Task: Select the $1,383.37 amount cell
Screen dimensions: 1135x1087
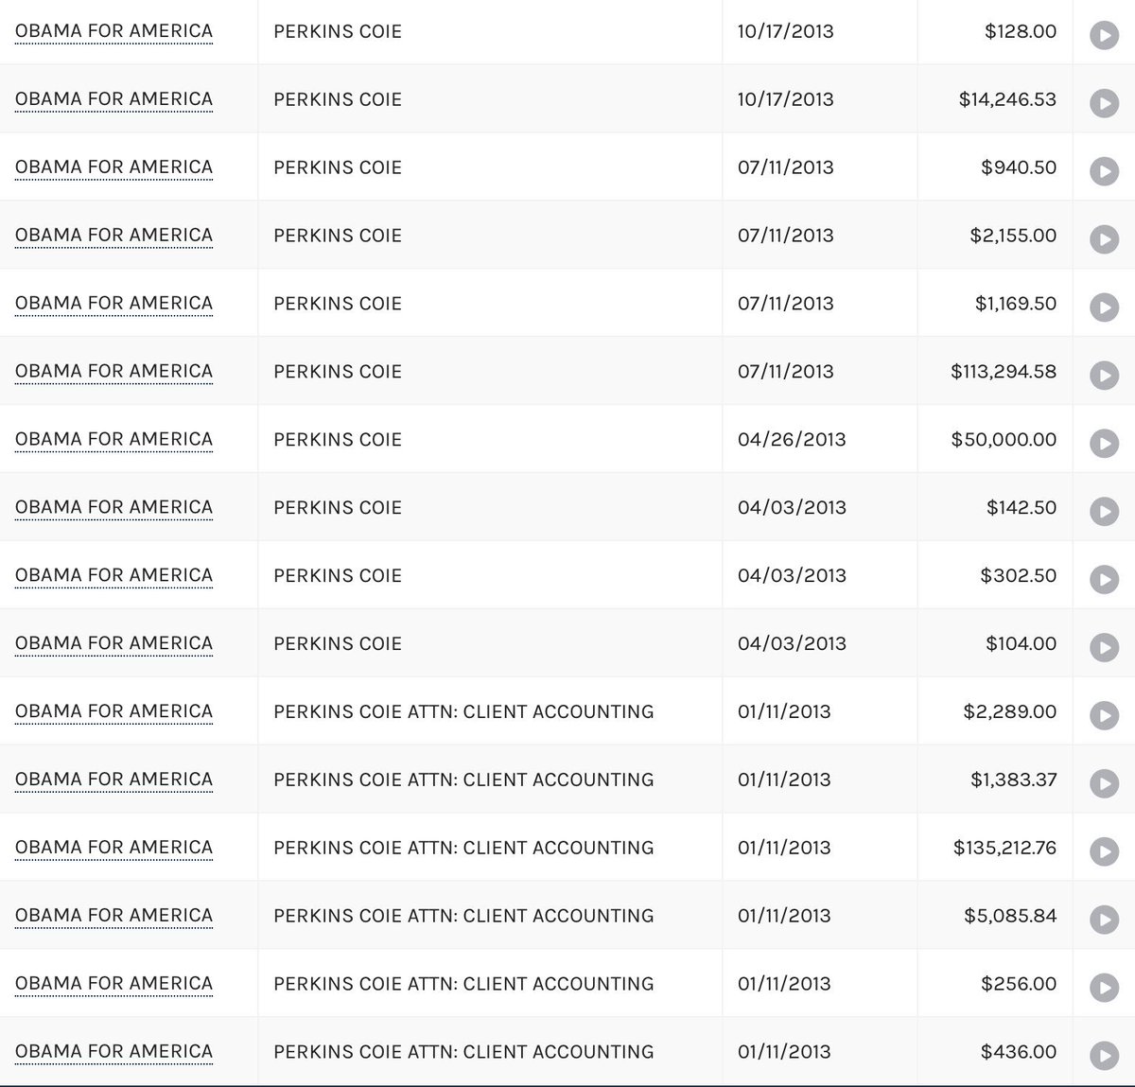Action: pyautogui.click(x=994, y=780)
